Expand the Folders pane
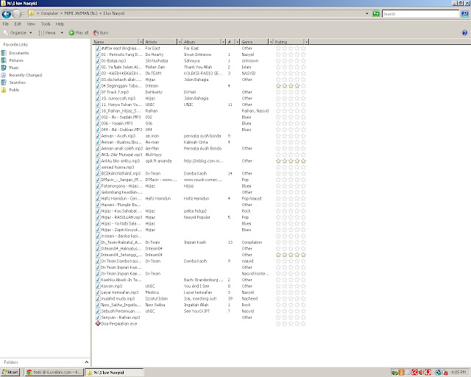Viewport: 471px width, 377px height. (87, 362)
